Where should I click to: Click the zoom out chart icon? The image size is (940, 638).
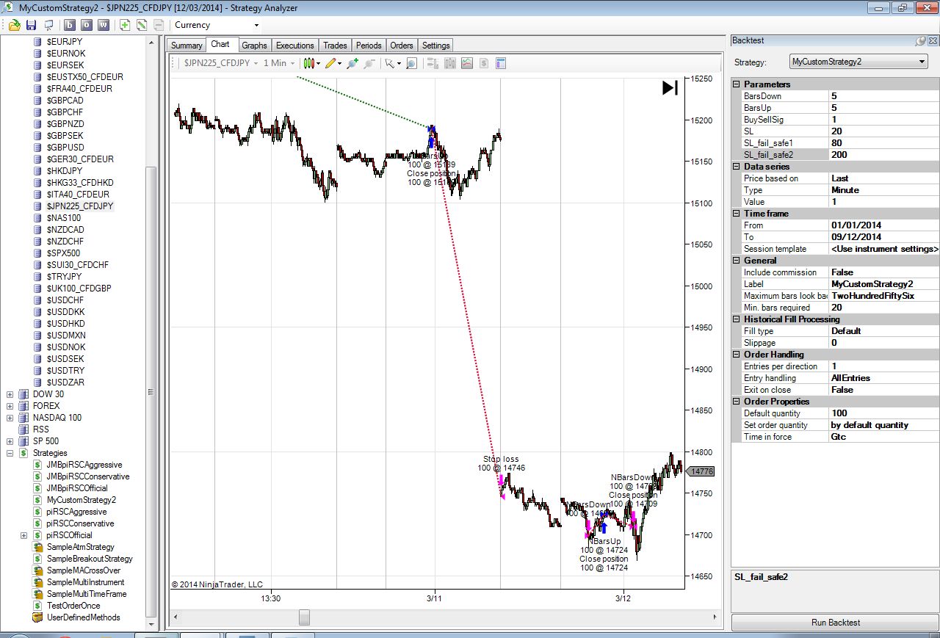369,63
